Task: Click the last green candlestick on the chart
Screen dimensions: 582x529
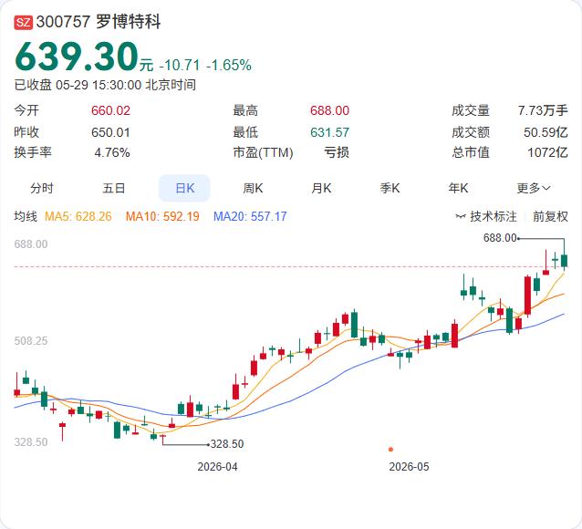Action: [x=564, y=261]
